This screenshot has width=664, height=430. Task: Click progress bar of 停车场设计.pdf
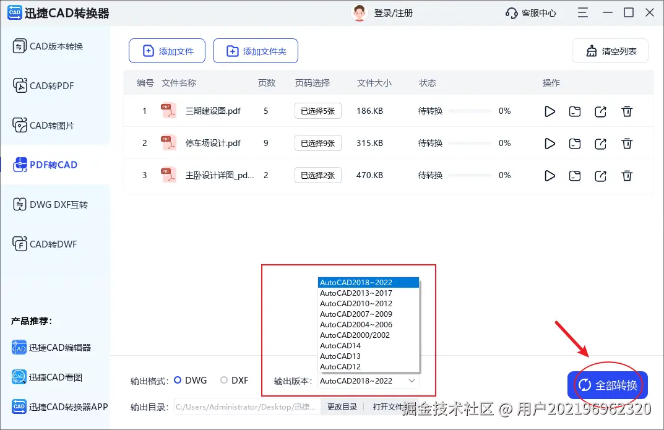point(470,143)
